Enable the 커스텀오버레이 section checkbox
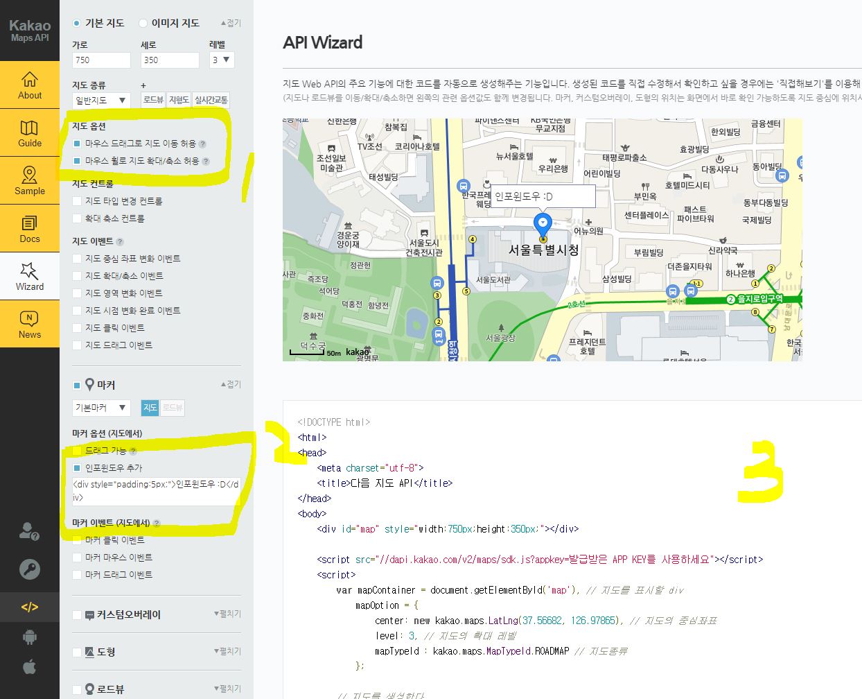862x699 pixels. [77, 615]
